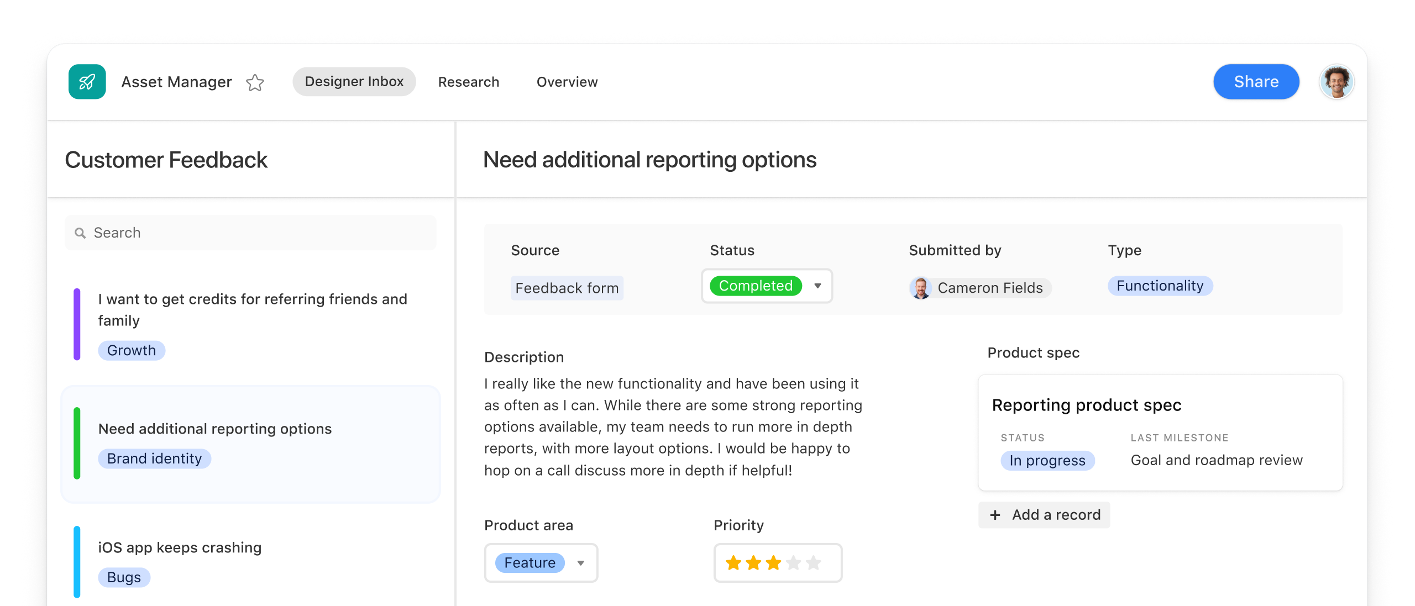Open the Overview tab
This screenshot has width=1415, height=606.
coord(567,82)
